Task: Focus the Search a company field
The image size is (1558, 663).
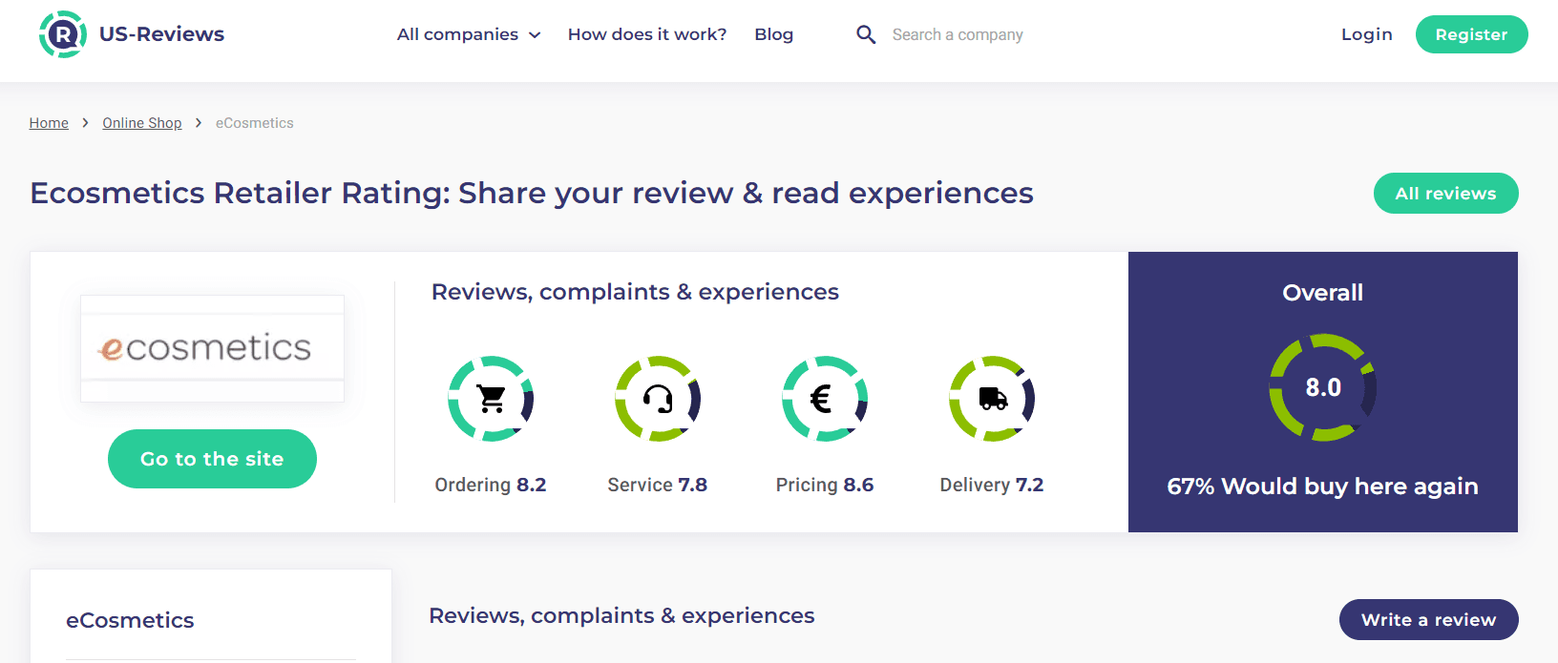Action: (x=958, y=34)
